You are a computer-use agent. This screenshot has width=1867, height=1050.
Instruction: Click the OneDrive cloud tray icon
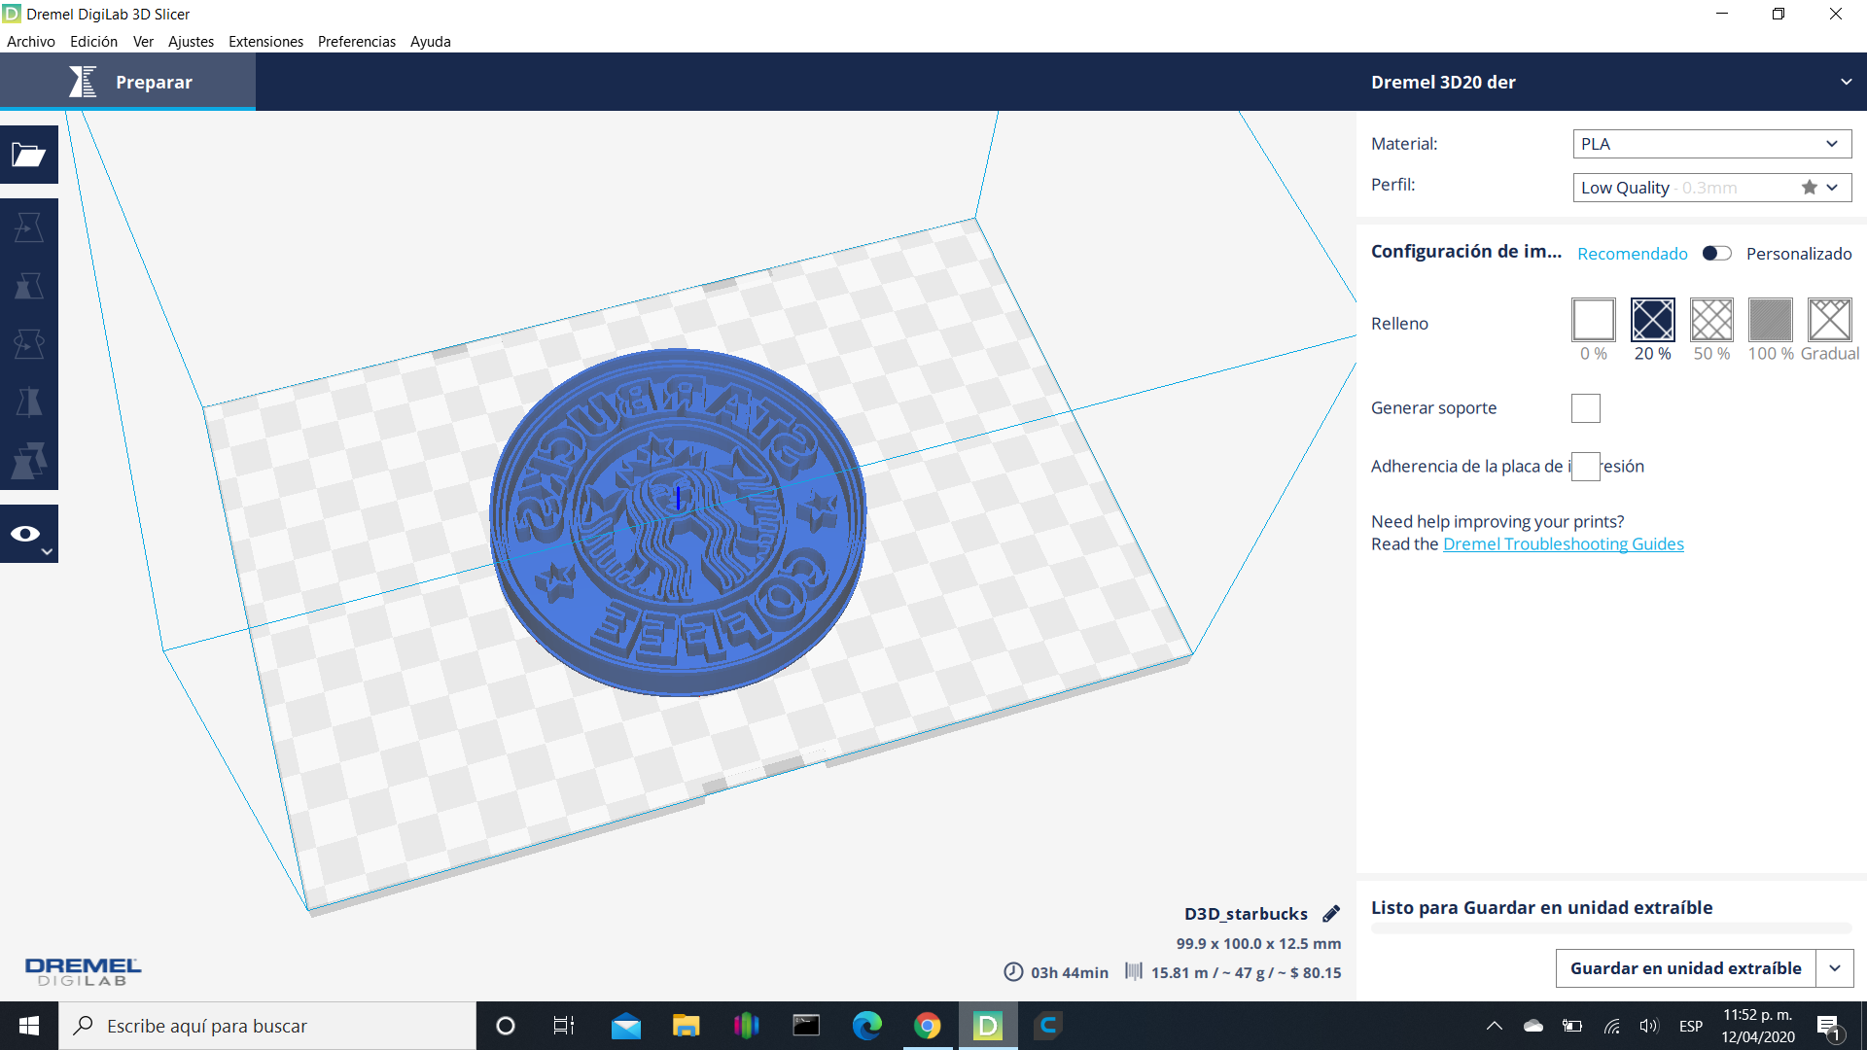coord(1533,1026)
